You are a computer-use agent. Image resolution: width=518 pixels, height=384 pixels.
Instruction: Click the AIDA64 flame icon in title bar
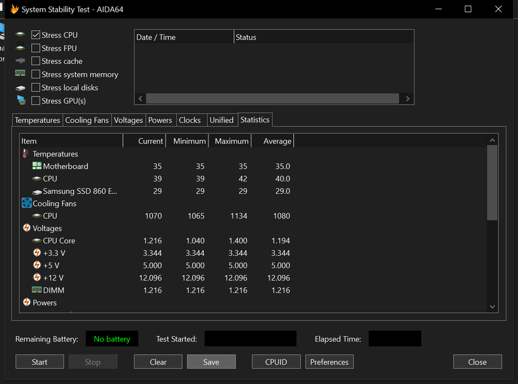click(x=15, y=9)
